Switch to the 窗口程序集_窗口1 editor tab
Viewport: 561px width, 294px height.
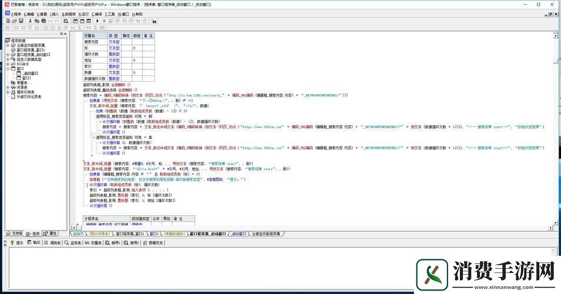click(x=130, y=234)
